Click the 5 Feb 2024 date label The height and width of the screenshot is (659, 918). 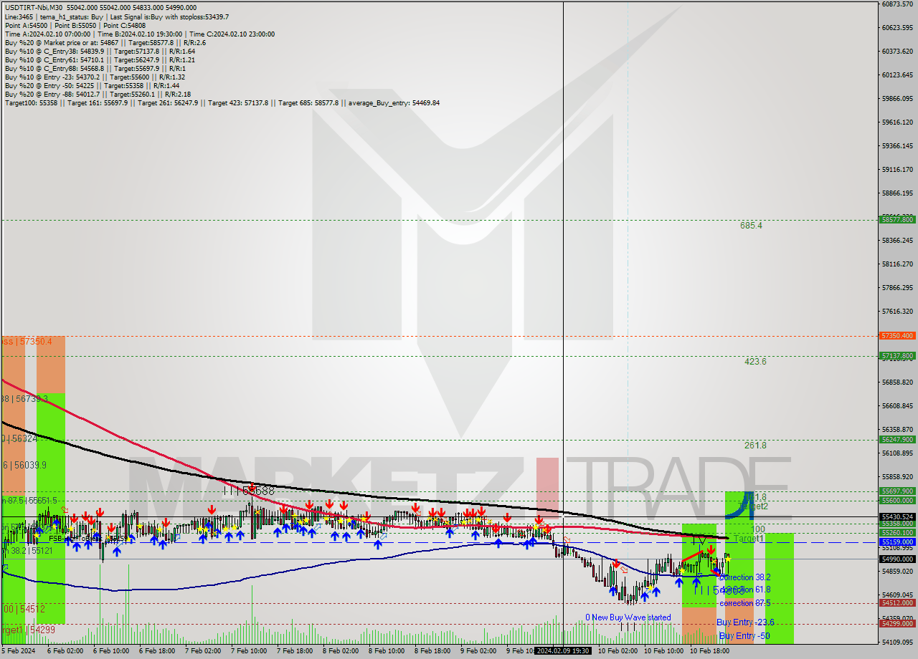(x=18, y=651)
